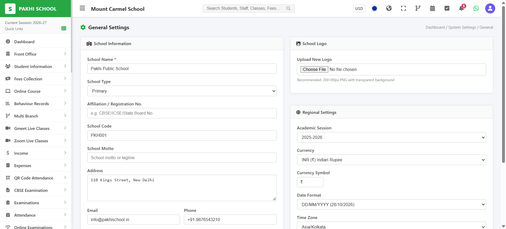Go to System Settings breadcrumb
506x229 pixels.
(x=462, y=27)
